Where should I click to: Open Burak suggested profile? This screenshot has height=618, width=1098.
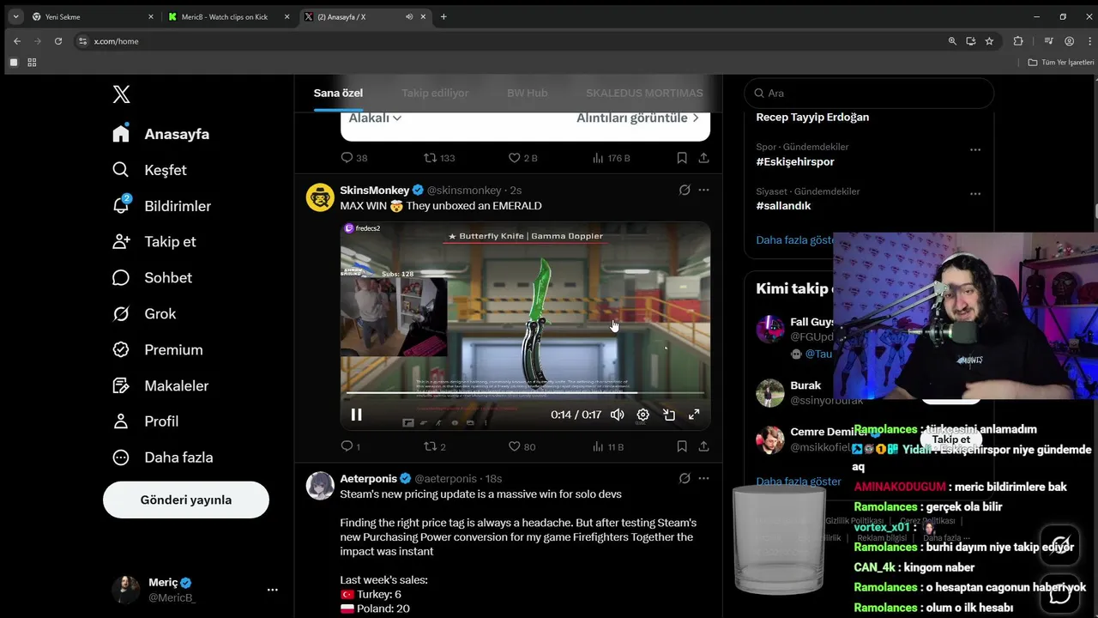(805, 385)
